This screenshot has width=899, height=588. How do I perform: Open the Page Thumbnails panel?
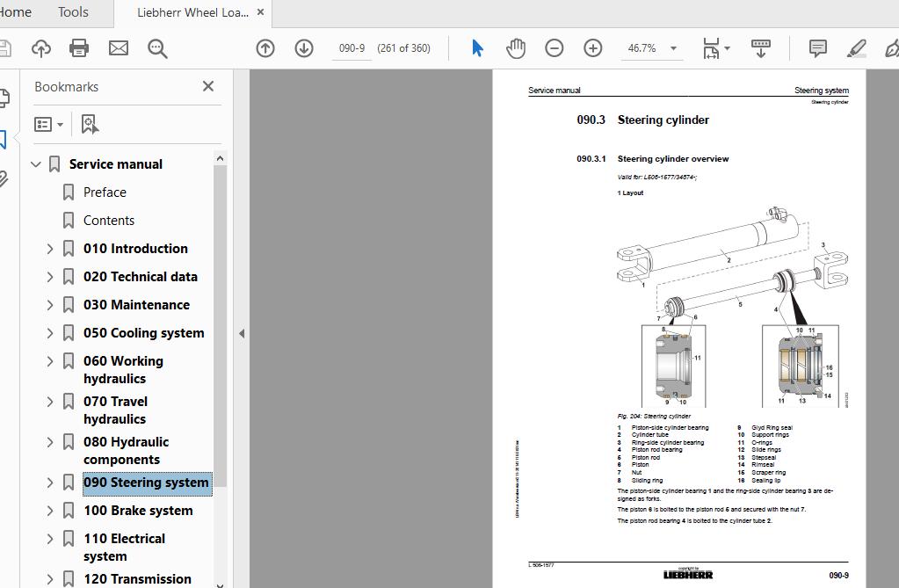pyautogui.click(x=7, y=95)
